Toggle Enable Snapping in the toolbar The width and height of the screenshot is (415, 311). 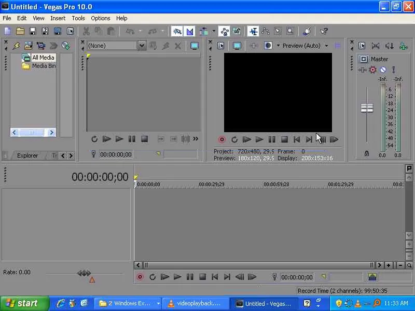[177, 31]
